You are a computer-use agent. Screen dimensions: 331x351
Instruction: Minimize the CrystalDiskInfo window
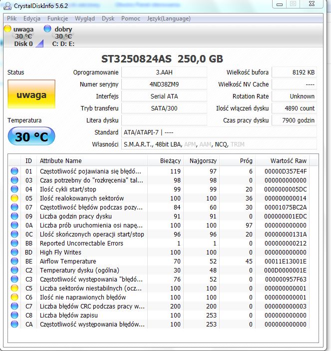pyautogui.click(x=280, y=4)
